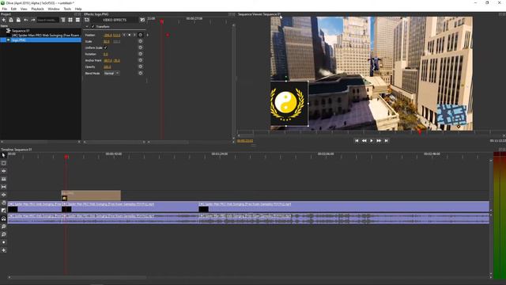Click the Opacity value field
506x285 pixels.
point(108,66)
